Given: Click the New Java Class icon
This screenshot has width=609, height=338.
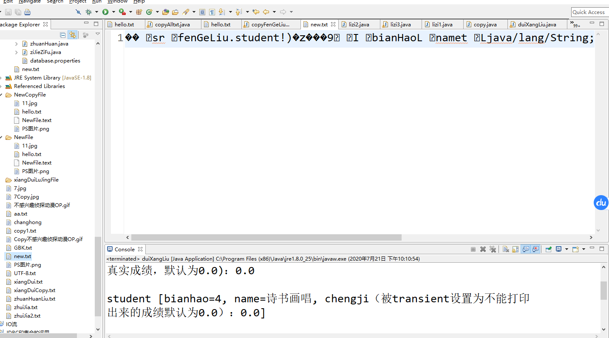Looking at the screenshot, I should coord(149,12).
